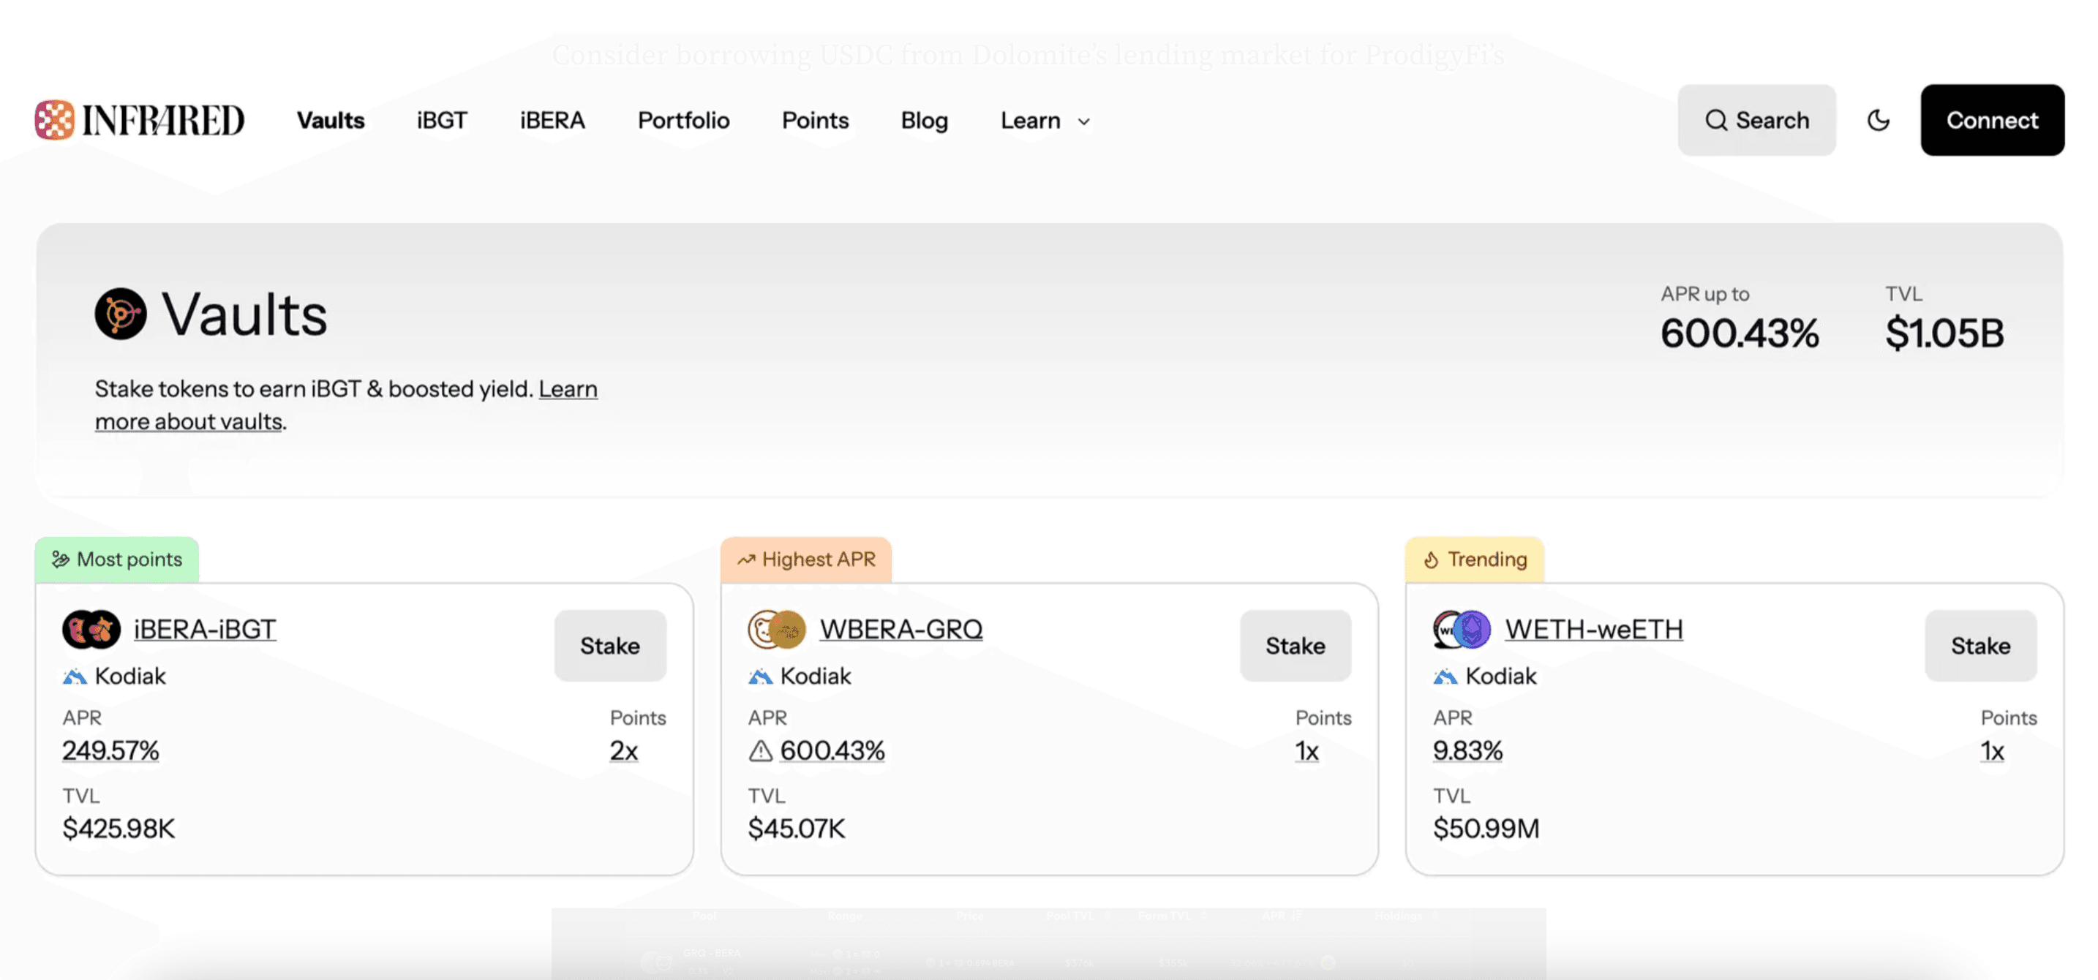
Task: Click the $1.05B total TVL value
Action: tap(1945, 333)
